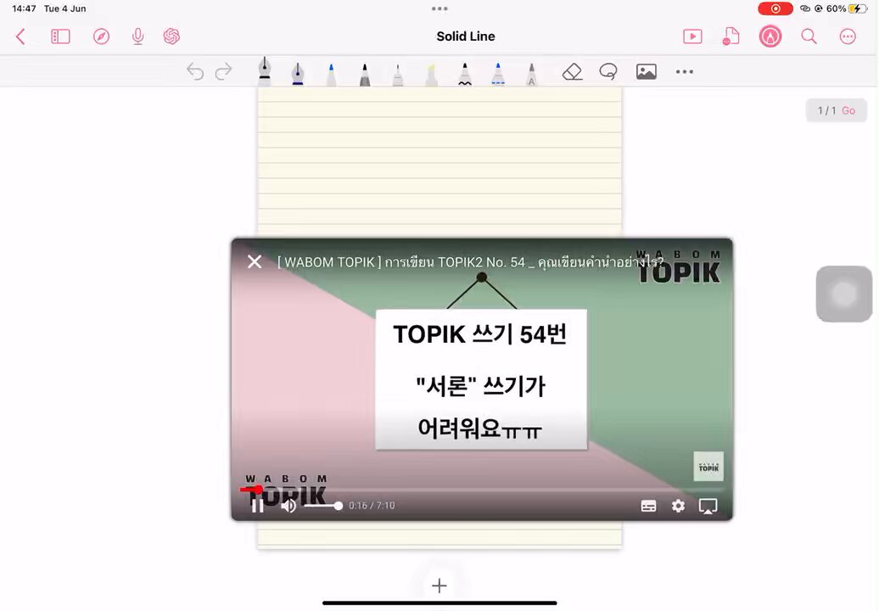Select the first fountain pen tool

(265, 71)
